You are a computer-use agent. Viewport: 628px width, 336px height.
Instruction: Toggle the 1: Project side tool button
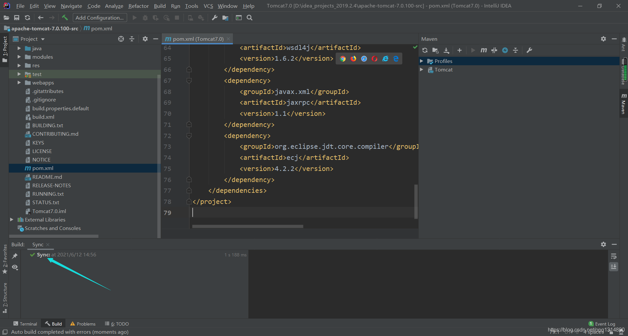pos(5,50)
